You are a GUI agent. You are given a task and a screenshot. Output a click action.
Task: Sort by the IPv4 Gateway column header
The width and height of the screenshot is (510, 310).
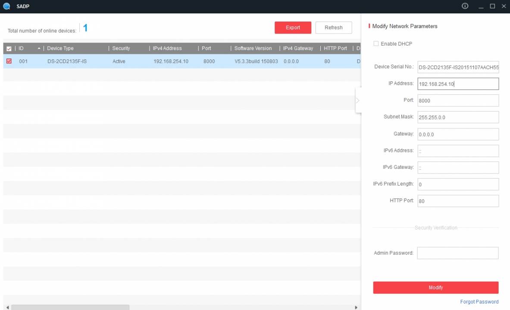[298, 48]
